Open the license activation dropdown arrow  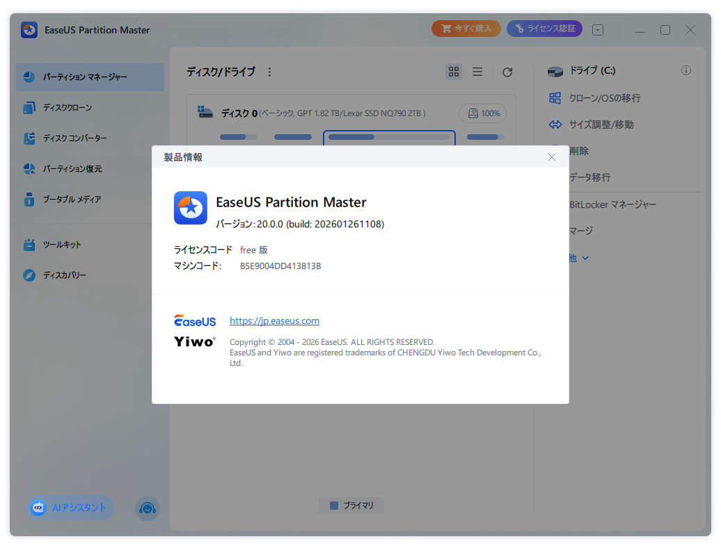[x=597, y=29]
